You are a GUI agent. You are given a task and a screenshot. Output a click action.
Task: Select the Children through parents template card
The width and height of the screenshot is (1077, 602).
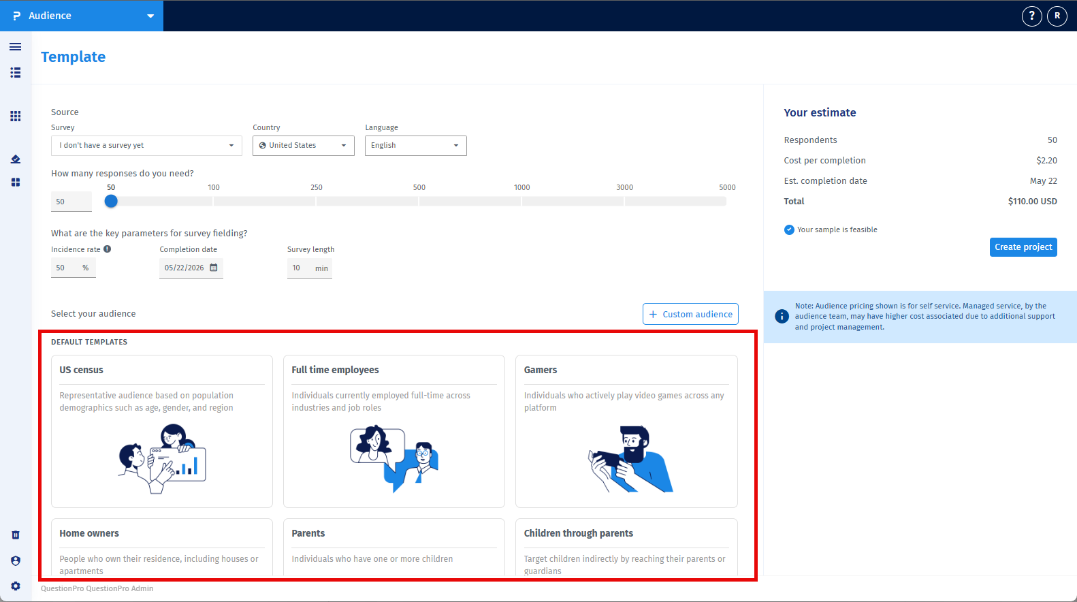(x=626, y=548)
